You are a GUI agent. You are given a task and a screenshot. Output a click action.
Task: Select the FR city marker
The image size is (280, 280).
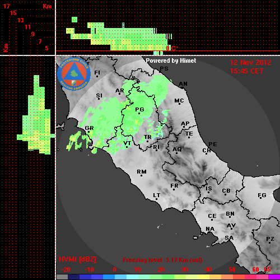tap(174, 189)
